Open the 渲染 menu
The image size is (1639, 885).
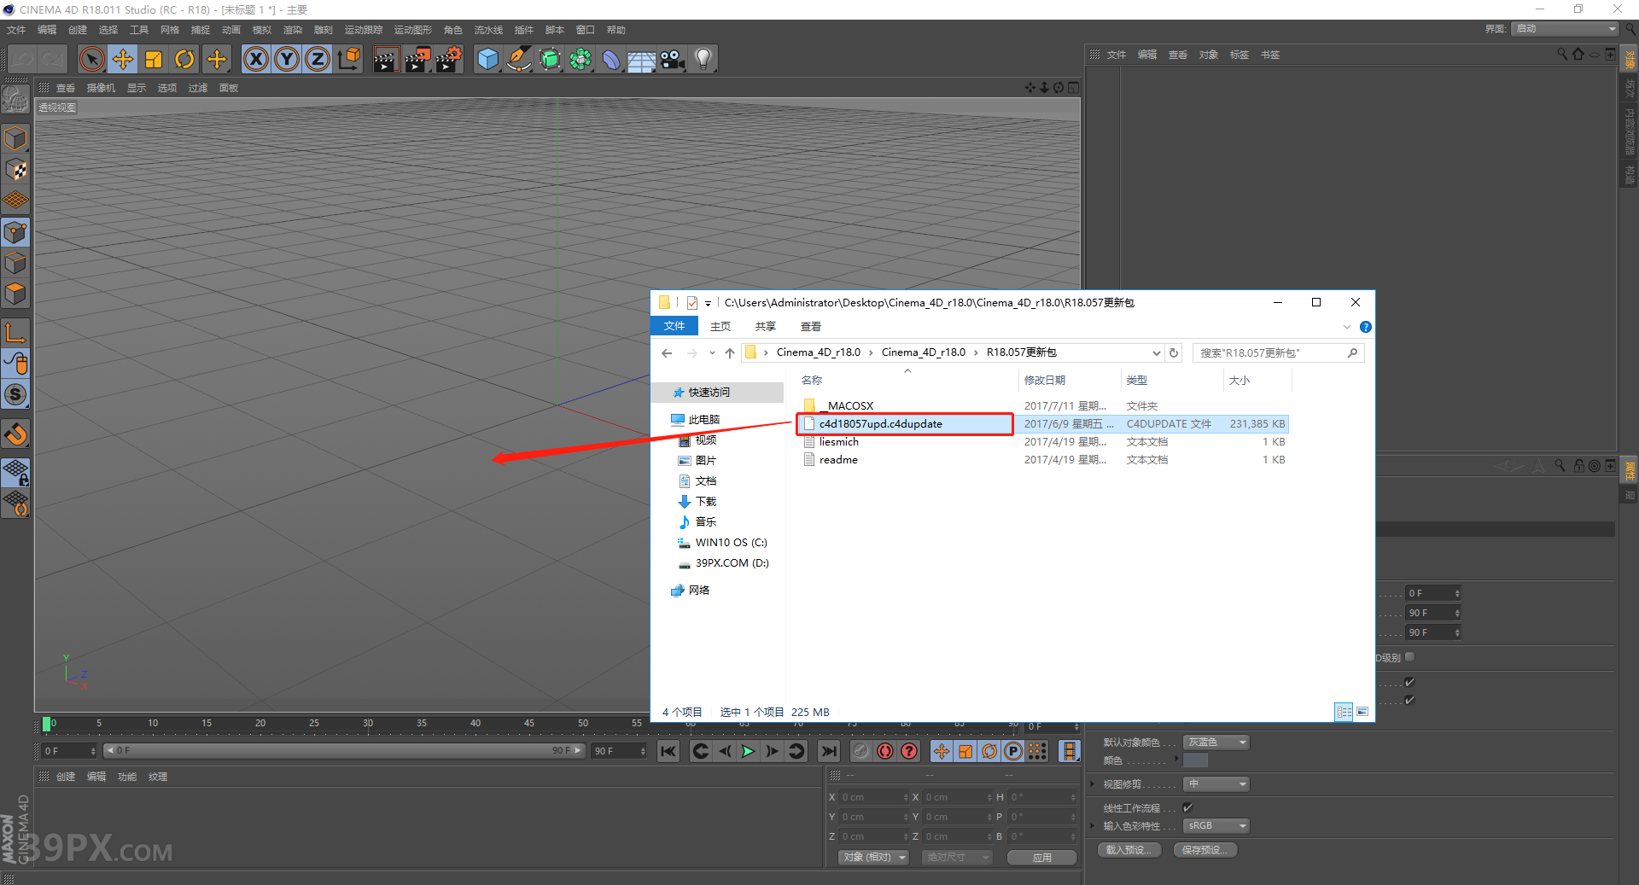[293, 29]
